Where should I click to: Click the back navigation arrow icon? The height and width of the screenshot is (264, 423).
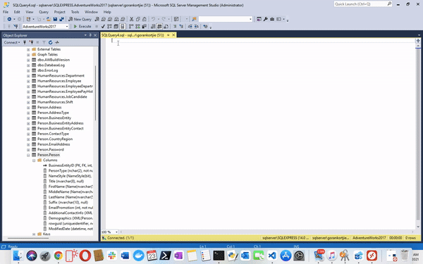9,19
